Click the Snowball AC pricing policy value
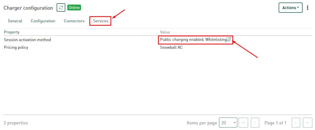The image size is (315, 130). [171, 47]
